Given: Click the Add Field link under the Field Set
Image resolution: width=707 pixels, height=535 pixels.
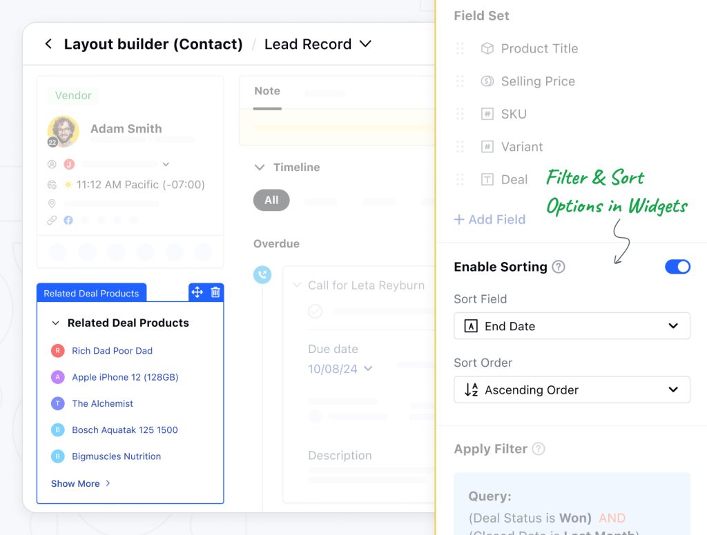Looking at the screenshot, I should coord(490,219).
